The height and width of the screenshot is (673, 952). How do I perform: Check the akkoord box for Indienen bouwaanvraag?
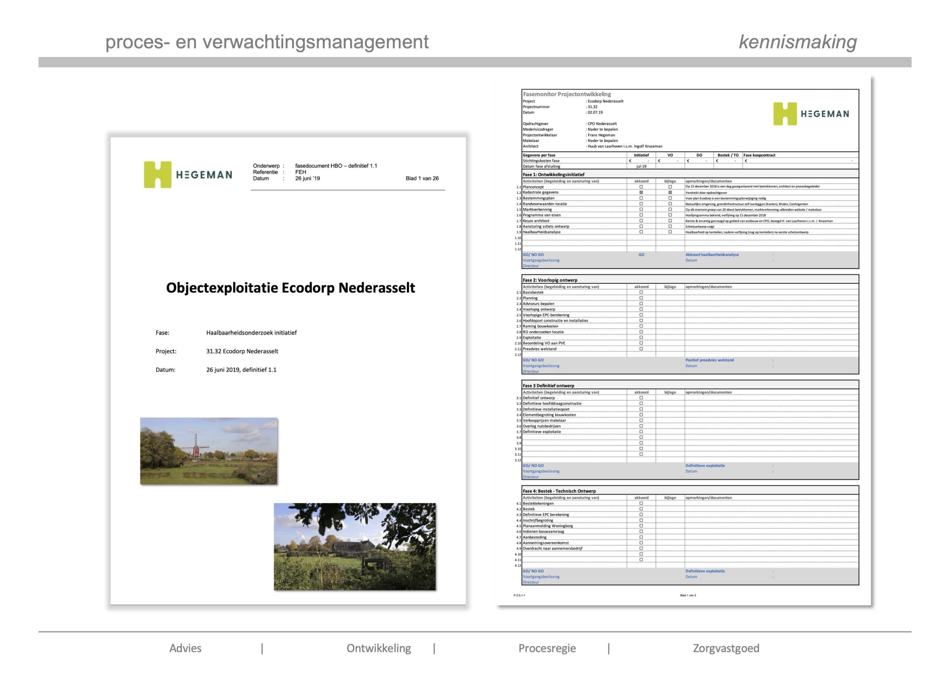[641, 532]
